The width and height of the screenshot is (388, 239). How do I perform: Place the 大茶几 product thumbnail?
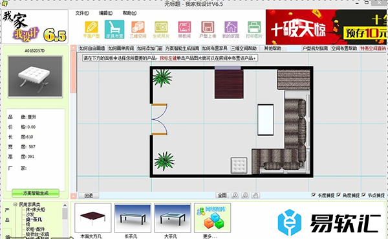[x=173, y=218]
